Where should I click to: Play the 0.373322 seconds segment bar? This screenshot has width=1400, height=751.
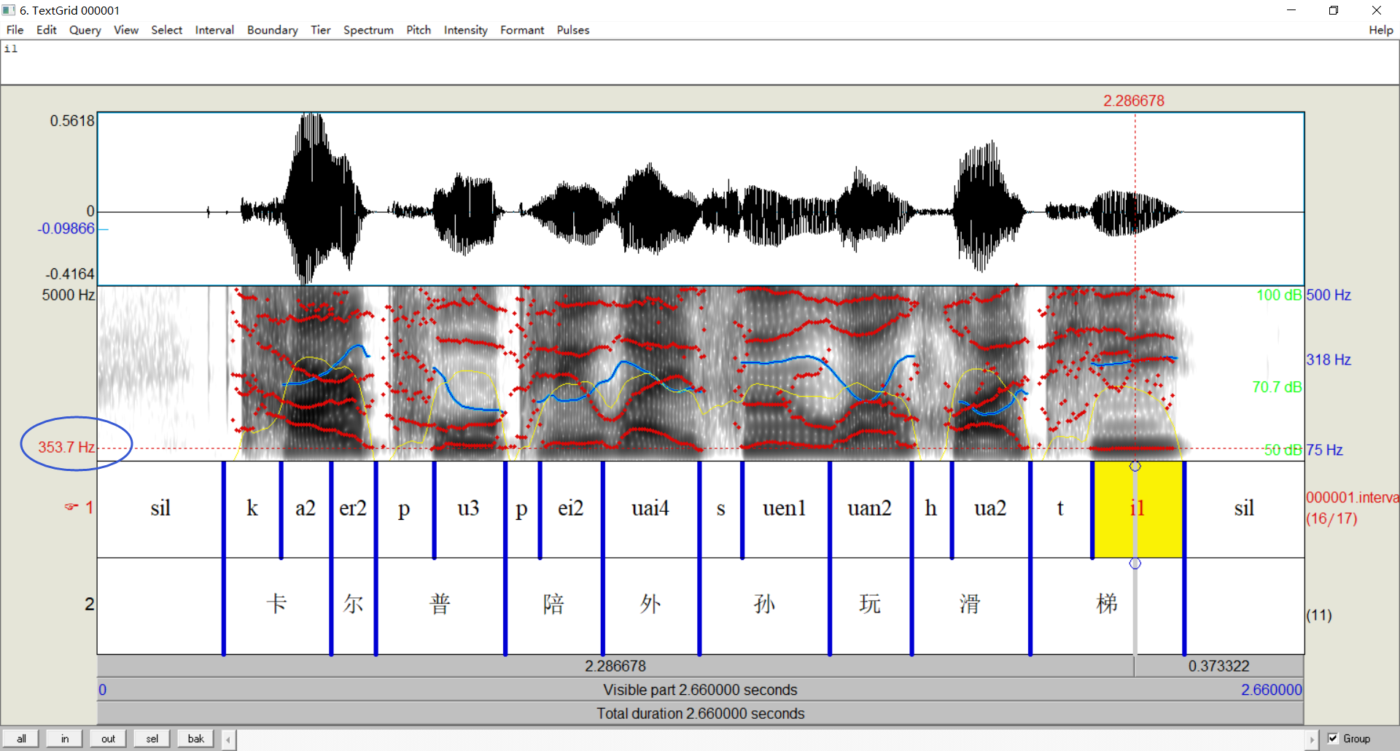(x=1219, y=666)
